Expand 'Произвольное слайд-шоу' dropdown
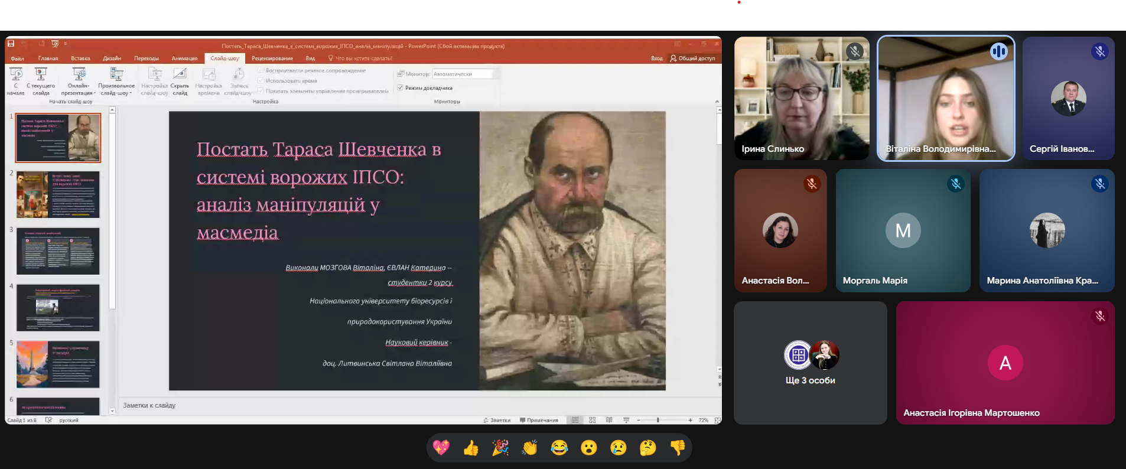 pyautogui.click(x=116, y=82)
